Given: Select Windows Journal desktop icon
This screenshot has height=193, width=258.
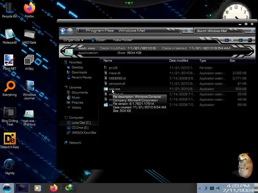Looking at the screenshot, I should [x=29, y=90].
